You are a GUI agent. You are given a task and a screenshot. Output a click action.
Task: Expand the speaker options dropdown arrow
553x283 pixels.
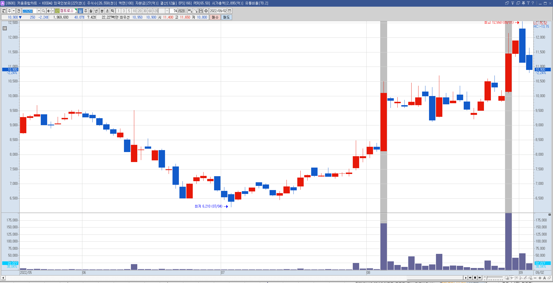click(x=53, y=11)
